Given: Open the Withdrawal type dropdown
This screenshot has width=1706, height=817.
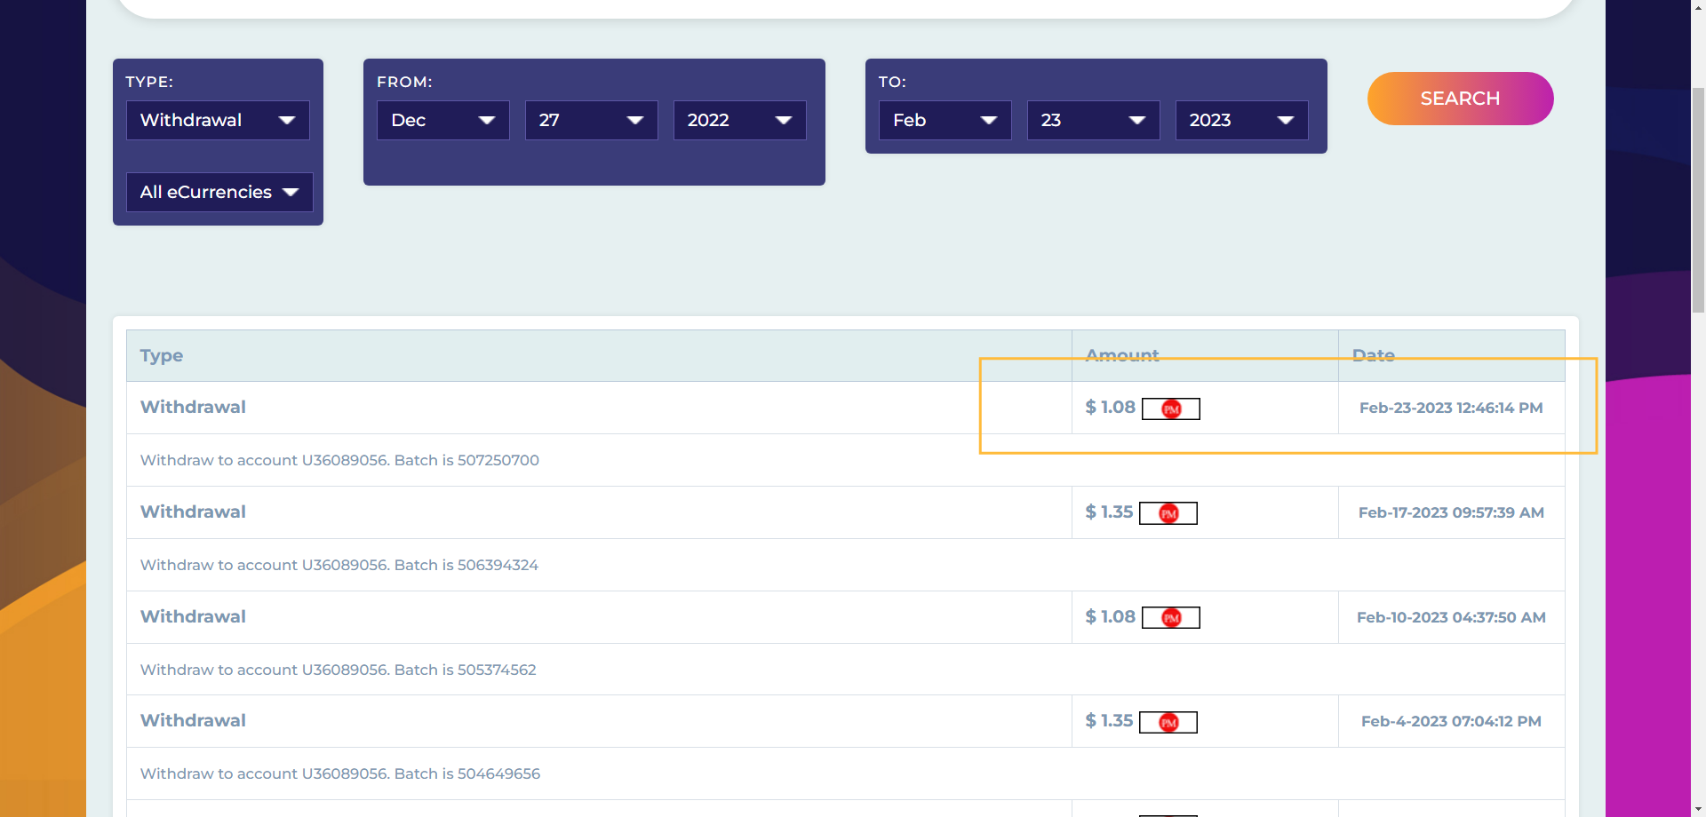Looking at the screenshot, I should [218, 120].
